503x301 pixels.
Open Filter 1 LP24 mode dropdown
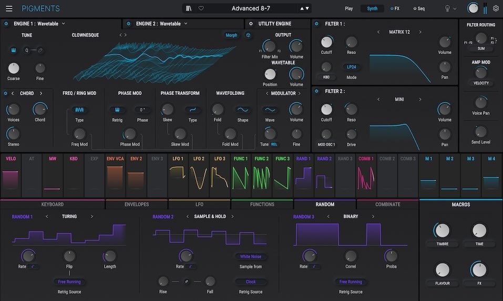tap(351, 67)
